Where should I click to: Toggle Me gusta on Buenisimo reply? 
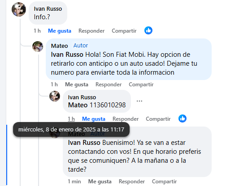[100, 182]
